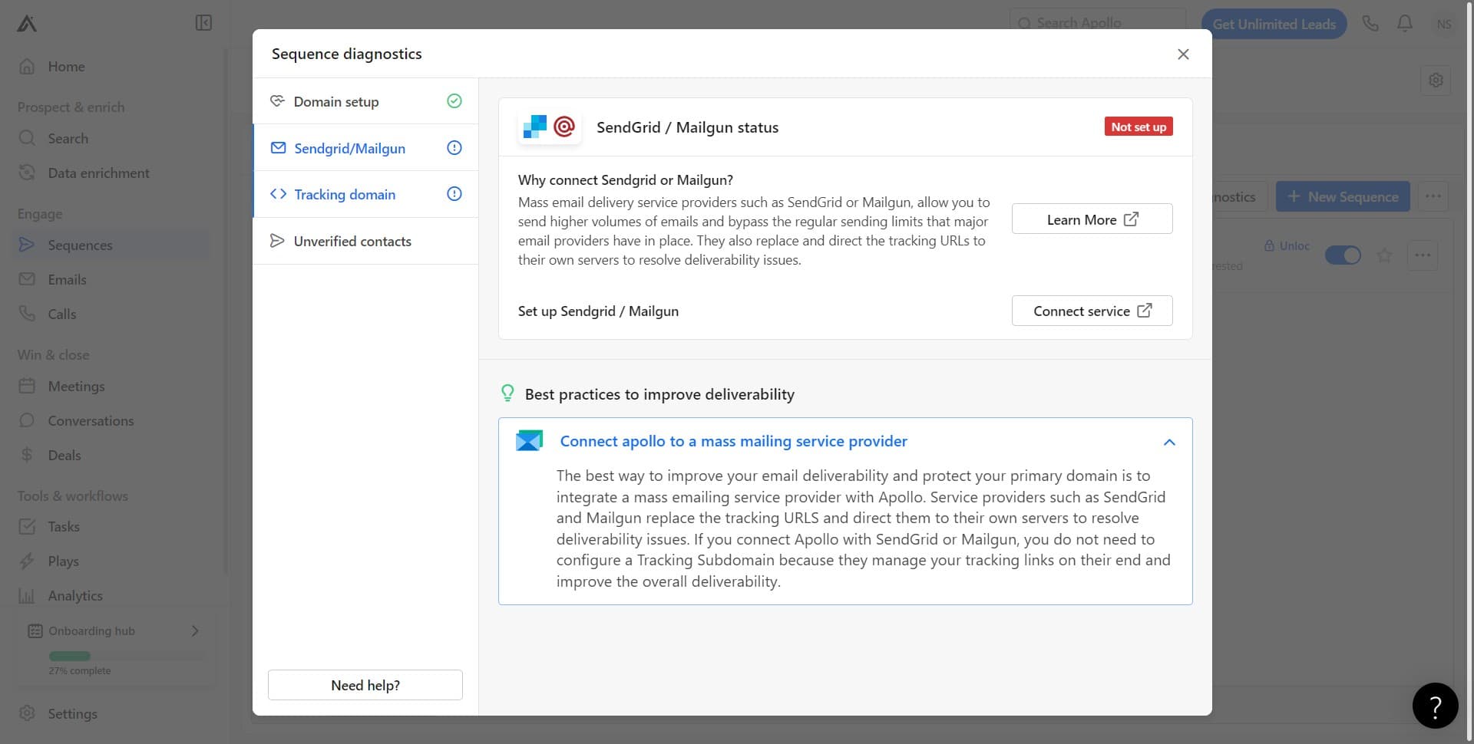Screen dimensions: 1474x744
Task: Click the Need help? button
Action: click(x=365, y=685)
